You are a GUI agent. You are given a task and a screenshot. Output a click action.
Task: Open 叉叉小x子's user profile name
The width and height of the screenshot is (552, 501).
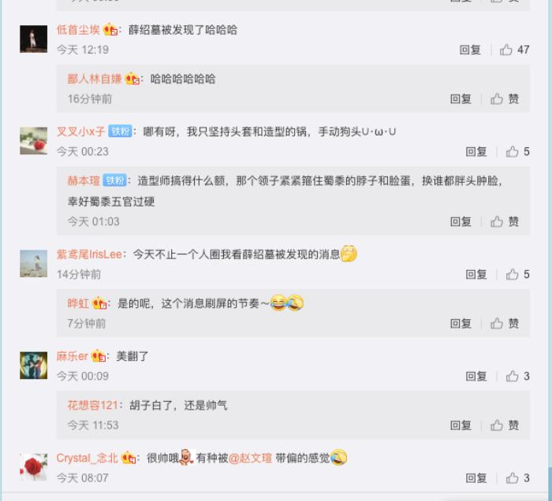point(80,132)
